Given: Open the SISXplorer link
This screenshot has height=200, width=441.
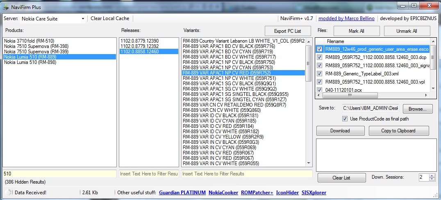Looking at the screenshot, I should (314, 193).
